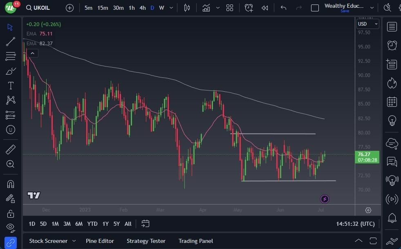Select the trend line drawing tool
This screenshot has height=249, width=401.
coord(11,42)
